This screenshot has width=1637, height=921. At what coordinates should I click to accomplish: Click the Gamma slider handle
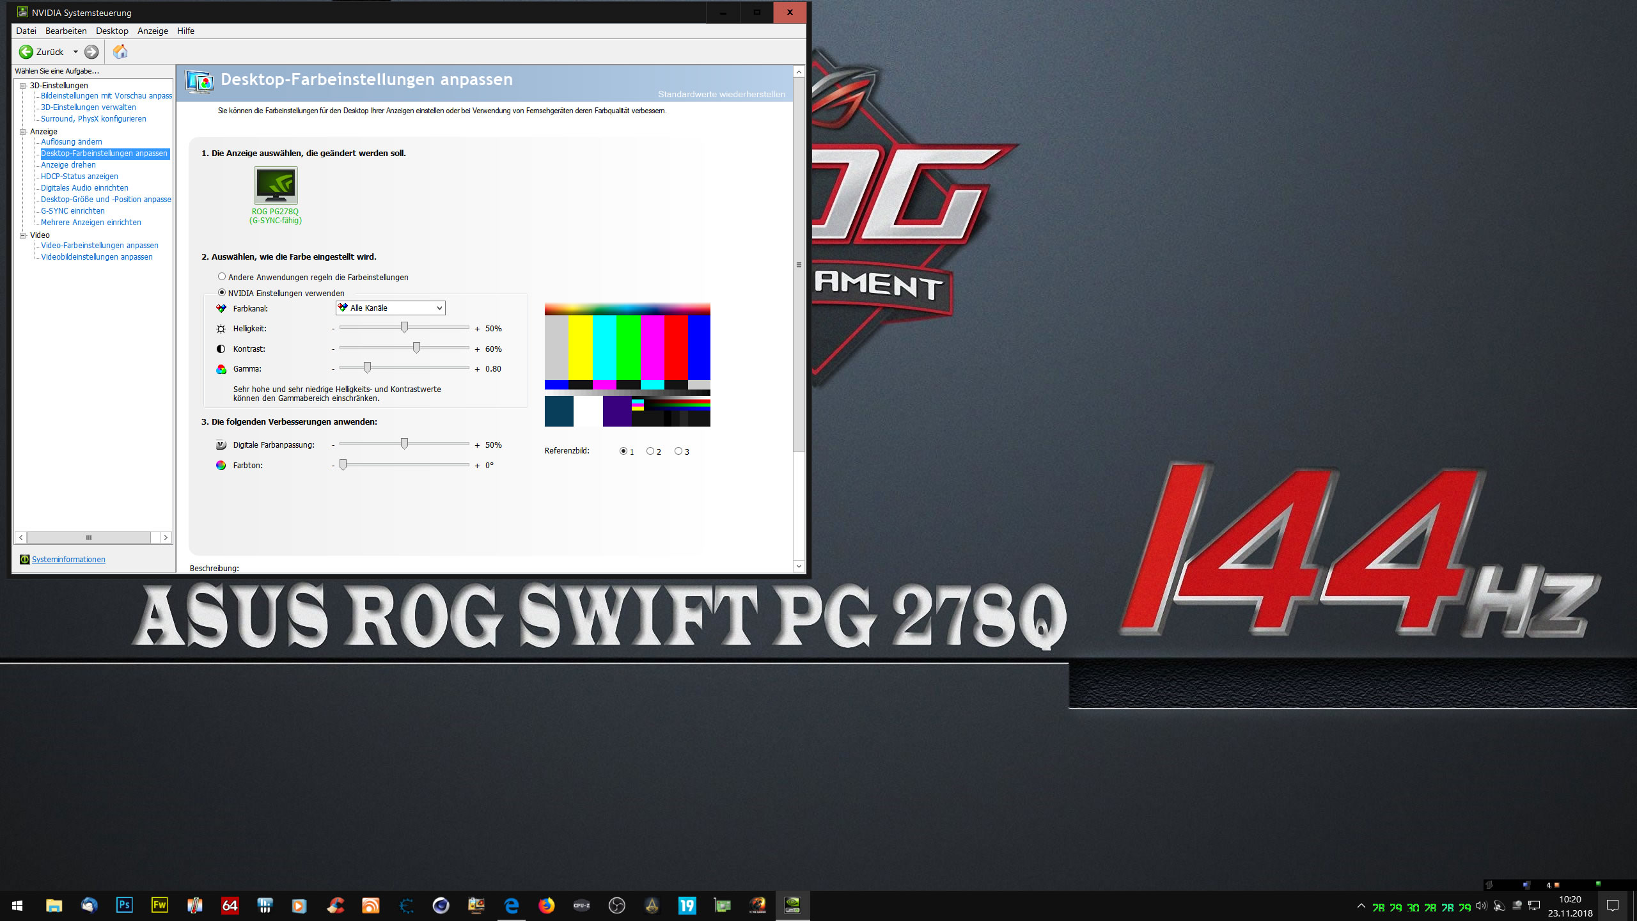[x=367, y=368]
